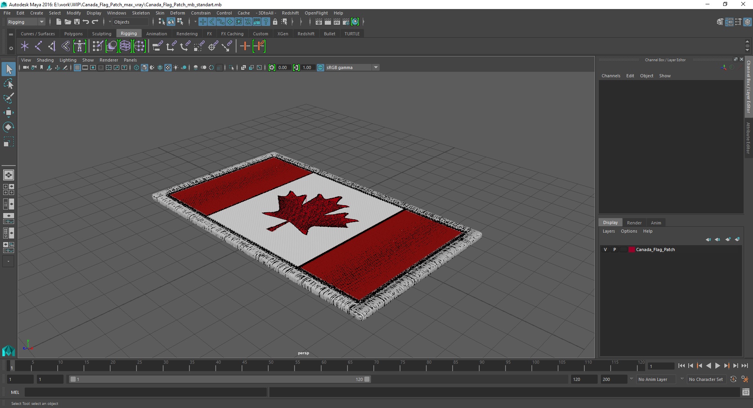Open the Skeleton menu
The width and height of the screenshot is (753, 408).
(x=141, y=13)
